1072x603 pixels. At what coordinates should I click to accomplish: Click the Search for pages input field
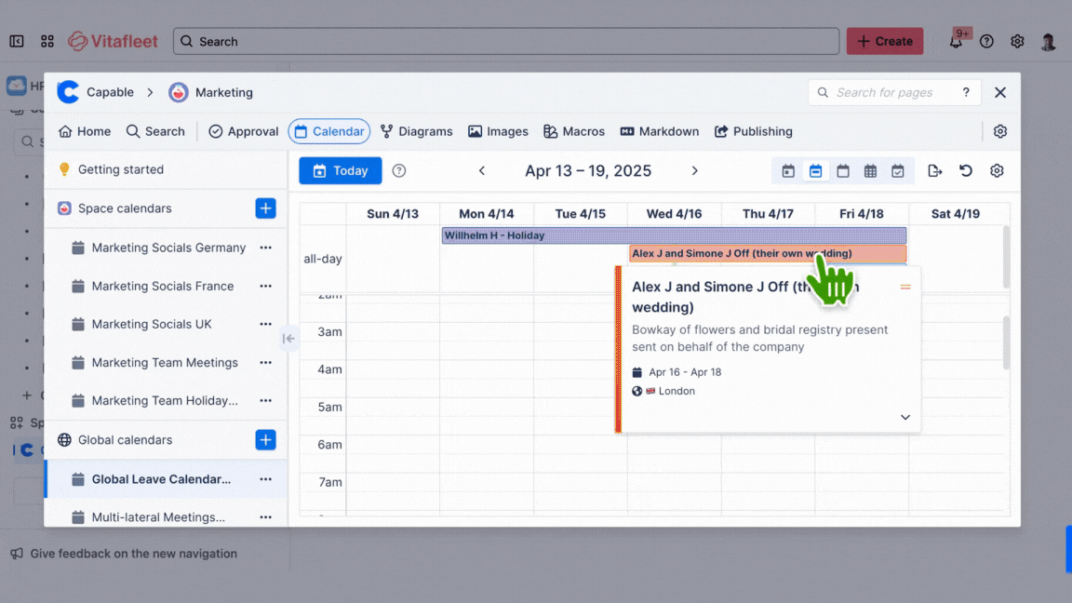[889, 92]
